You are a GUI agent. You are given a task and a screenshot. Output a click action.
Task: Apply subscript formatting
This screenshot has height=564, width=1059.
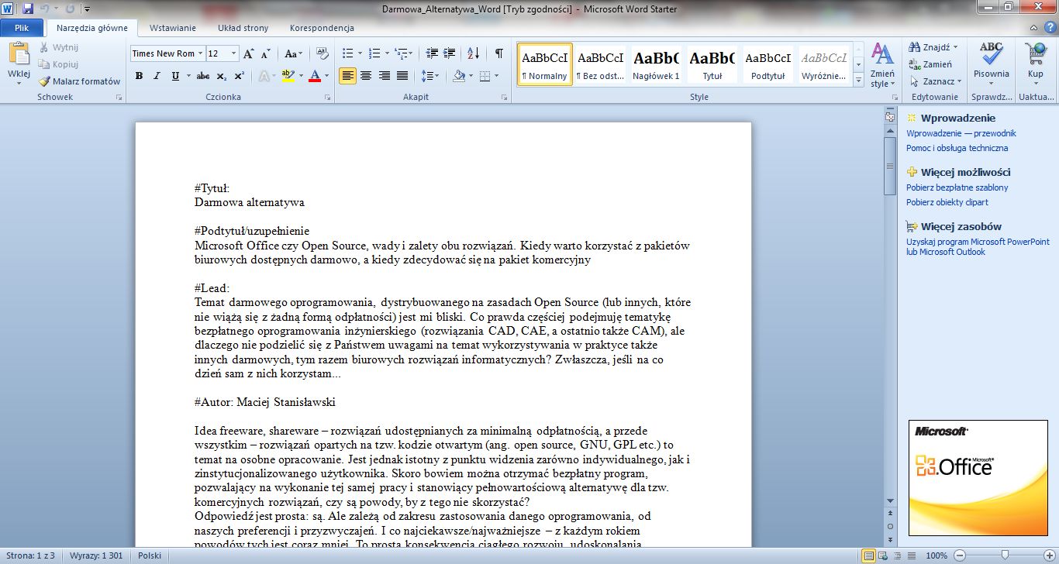point(222,76)
